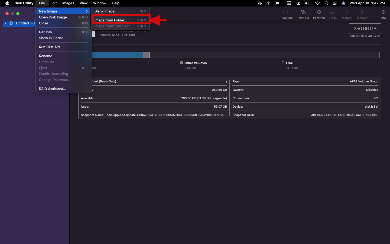Click the Connection PCI value
The image size is (390, 244).
coord(376,98)
